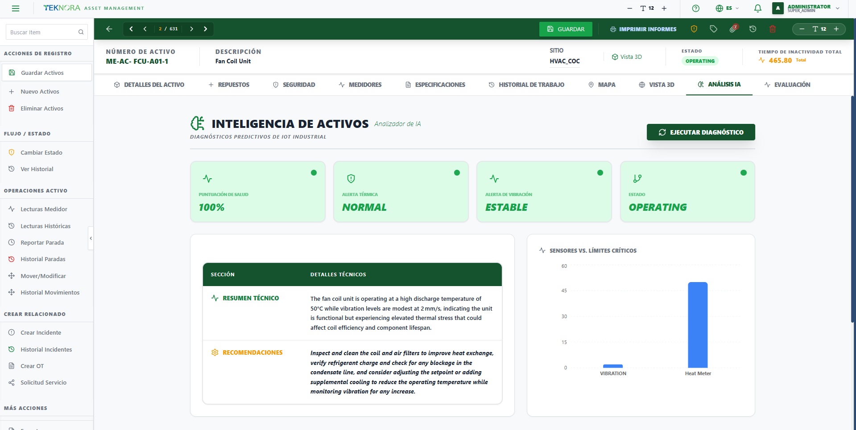Click Guardar Activos in sidebar

click(x=47, y=73)
